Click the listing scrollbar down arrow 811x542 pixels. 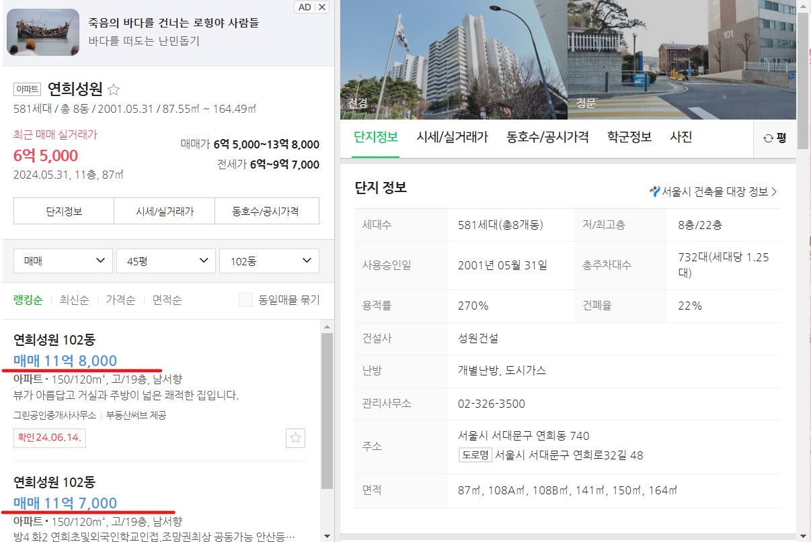(x=327, y=536)
